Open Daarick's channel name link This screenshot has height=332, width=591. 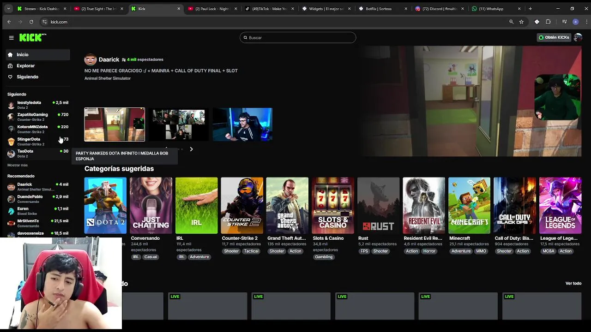109,59
